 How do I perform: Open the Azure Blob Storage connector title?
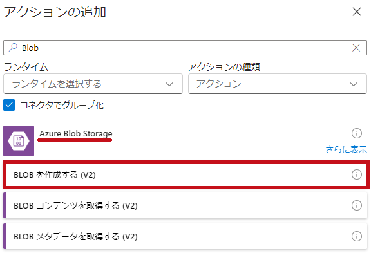[76, 134]
